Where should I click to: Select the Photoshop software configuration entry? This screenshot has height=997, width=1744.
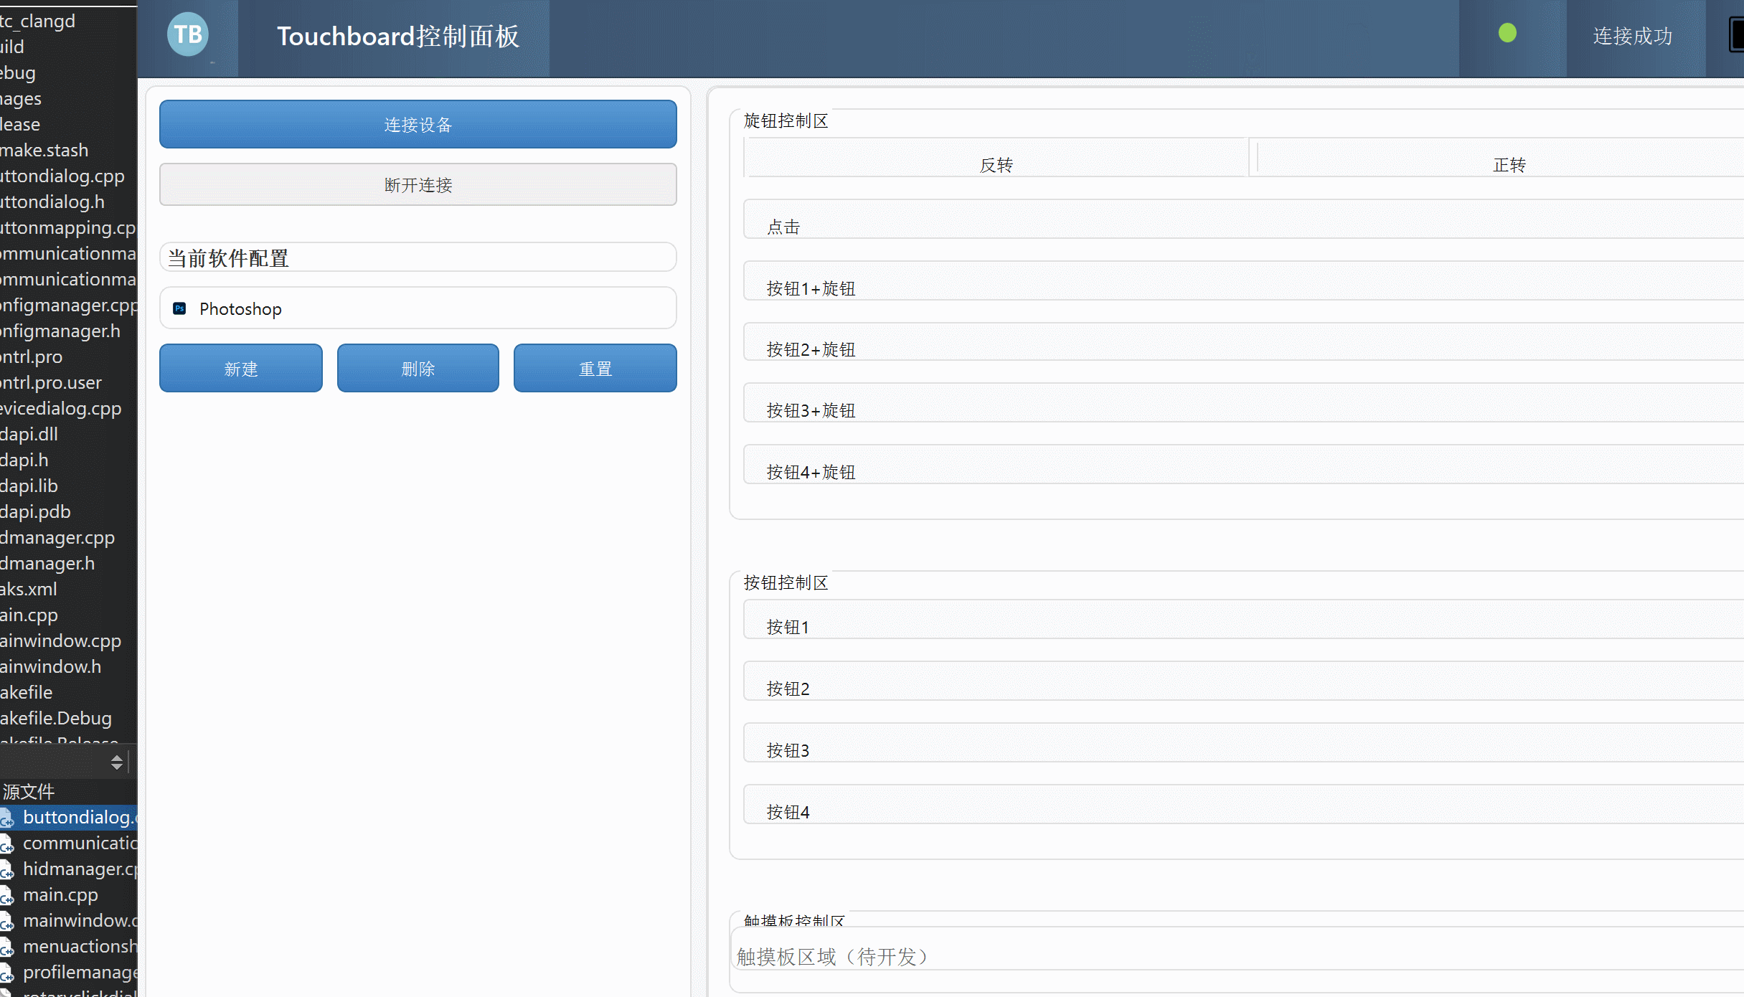coord(418,308)
